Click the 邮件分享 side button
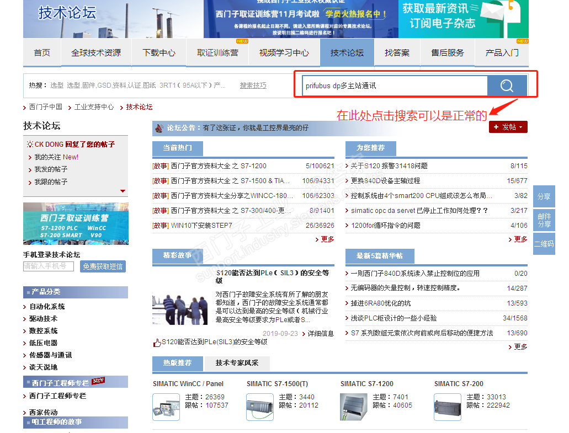Image resolution: width=569 pixels, height=433 pixels. pos(544,220)
